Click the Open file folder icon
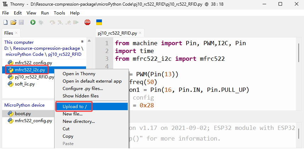This screenshot has height=149, width=304. (13, 23)
